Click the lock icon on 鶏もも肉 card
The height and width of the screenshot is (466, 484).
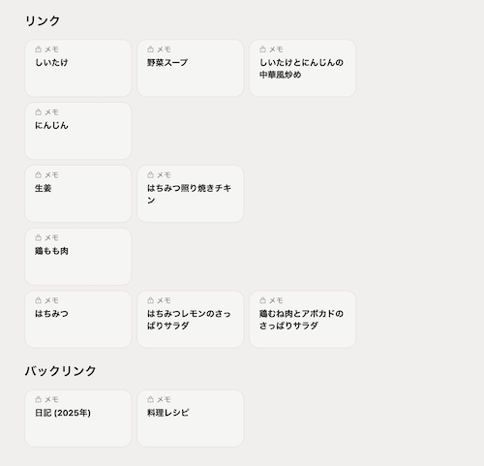[x=38, y=237]
